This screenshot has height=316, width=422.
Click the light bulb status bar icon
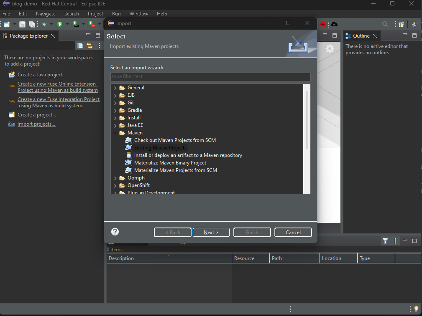[x=416, y=308]
